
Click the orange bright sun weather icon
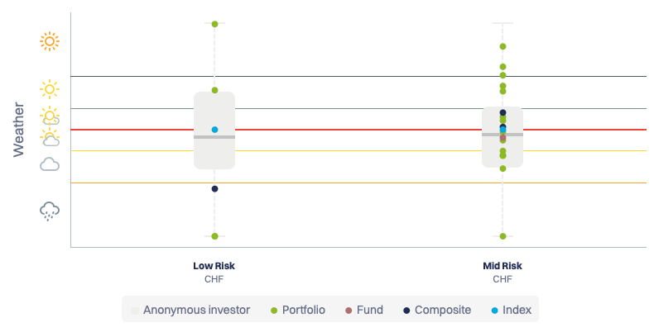50,40
